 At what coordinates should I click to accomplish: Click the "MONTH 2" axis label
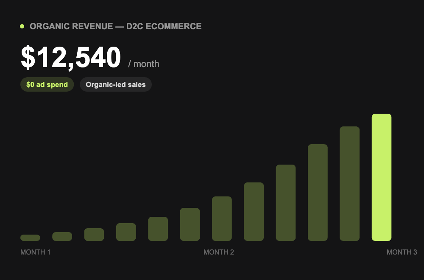click(218, 252)
